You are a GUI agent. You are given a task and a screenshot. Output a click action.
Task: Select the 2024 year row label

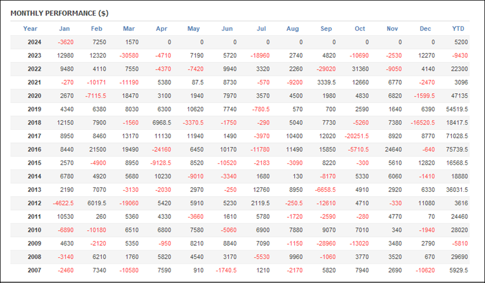coord(34,42)
